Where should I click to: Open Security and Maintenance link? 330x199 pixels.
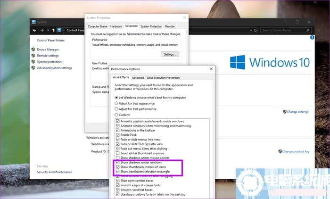(x=54, y=172)
